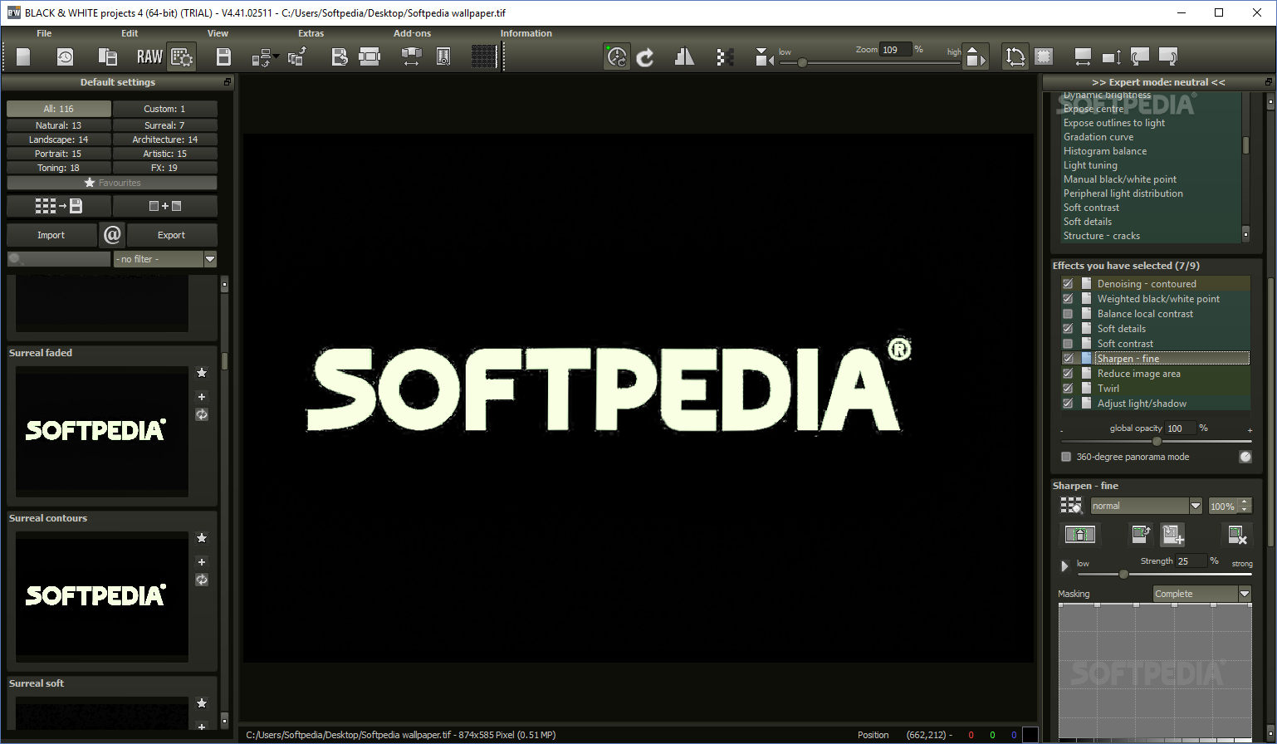Viewport: 1277px width, 744px height.
Task: Rotate image right with toolbar icon
Action: [1167, 56]
